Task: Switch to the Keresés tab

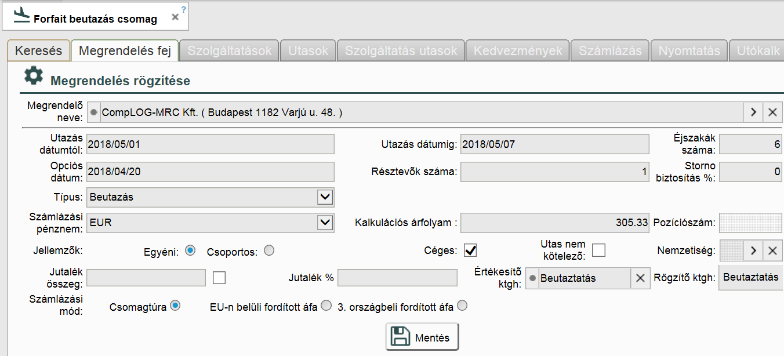Action: 38,51
